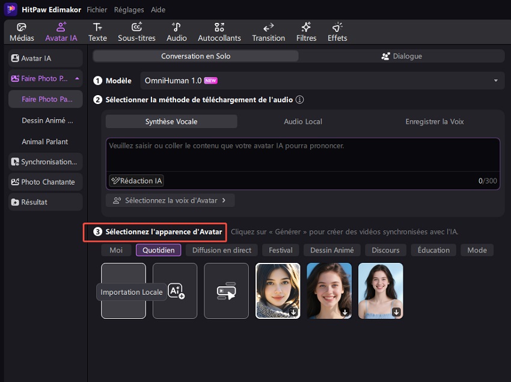511x382 pixels.
Task: Select the last blue-dress avatar thumbnail
Action: coord(381,291)
